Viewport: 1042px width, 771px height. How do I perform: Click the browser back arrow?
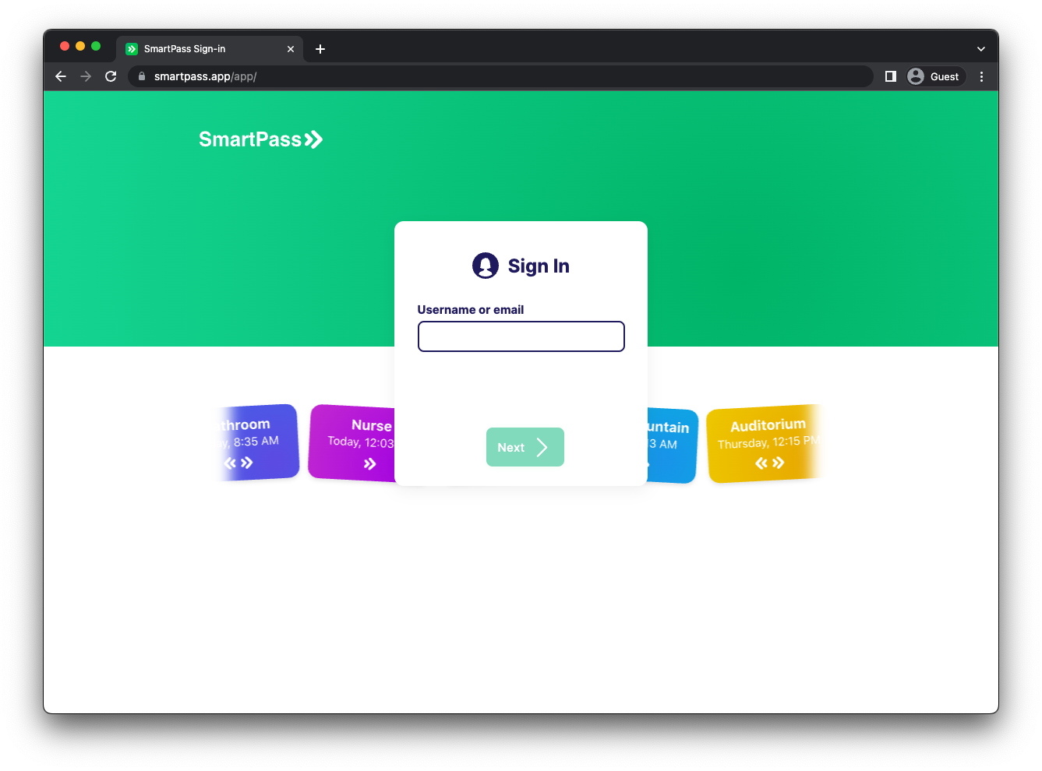click(x=61, y=76)
